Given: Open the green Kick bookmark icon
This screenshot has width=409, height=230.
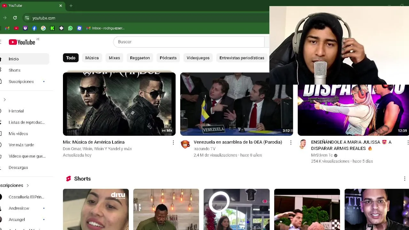Looking at the screenshot, I should (x=52, y=28).
